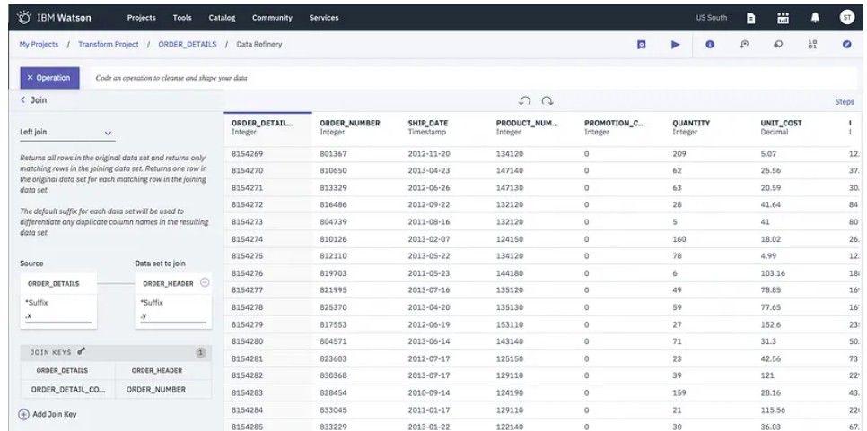Image resolution: width=867 pixels, height=431 pixels.
Task: Edit the ORDER_HEADER suffix field
Action: (x=173, y=317)
